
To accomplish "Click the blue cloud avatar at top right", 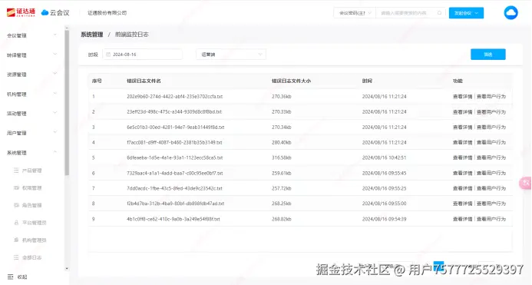I will click(x=511, y=13).
